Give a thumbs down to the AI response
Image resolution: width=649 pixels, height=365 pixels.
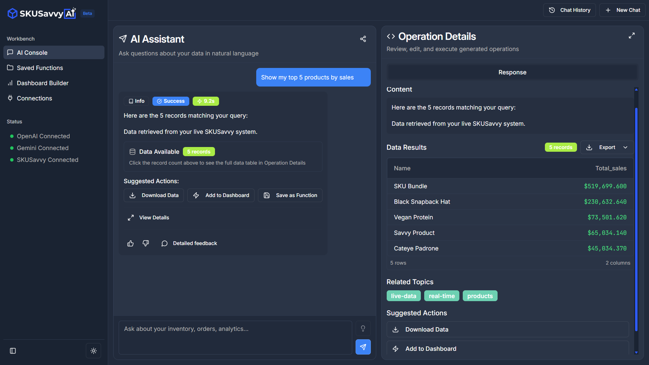(x=146, y=243)
